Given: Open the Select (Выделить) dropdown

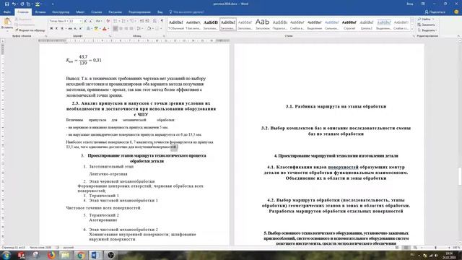Looking at the screenshot, I should coord(427,30).
